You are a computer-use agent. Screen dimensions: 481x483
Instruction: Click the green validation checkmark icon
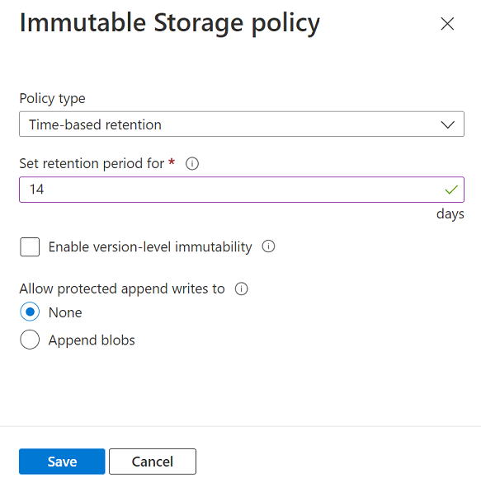point(451,190)
